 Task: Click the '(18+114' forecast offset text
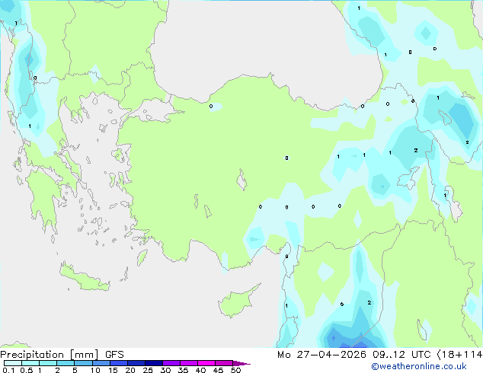point(459,355)
